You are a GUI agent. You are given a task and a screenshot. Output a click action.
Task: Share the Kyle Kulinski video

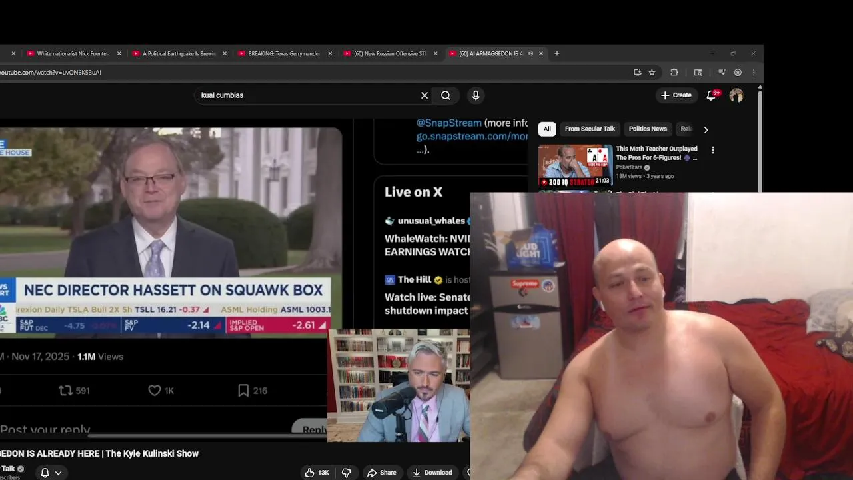382,473
